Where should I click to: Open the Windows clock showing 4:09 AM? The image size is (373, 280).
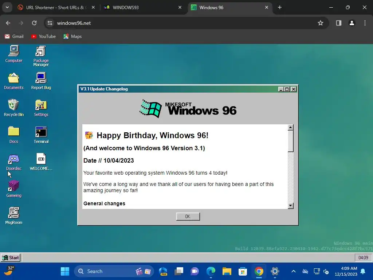[346, 271]
